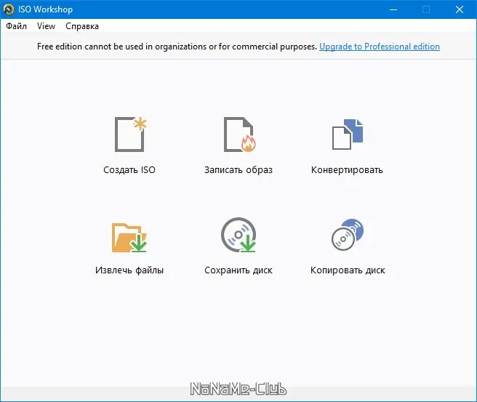Launch the Копировать диск discs icon
Viewport: 477px width, 402px height.
348,235
